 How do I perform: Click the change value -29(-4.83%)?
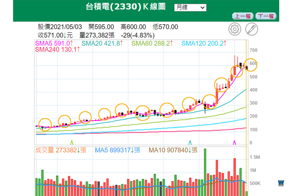point(138,35)
